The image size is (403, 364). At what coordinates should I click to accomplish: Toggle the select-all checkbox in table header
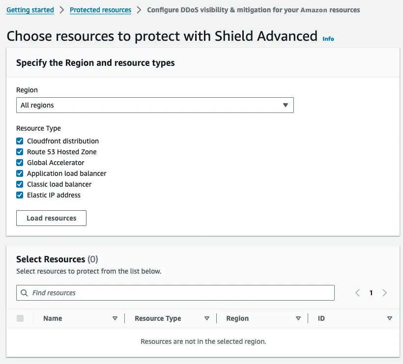20,318
